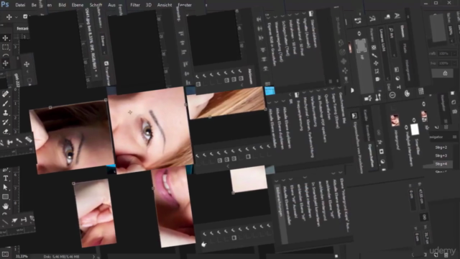
Task: Select channel row Strg+2
Action: point(441,147)
